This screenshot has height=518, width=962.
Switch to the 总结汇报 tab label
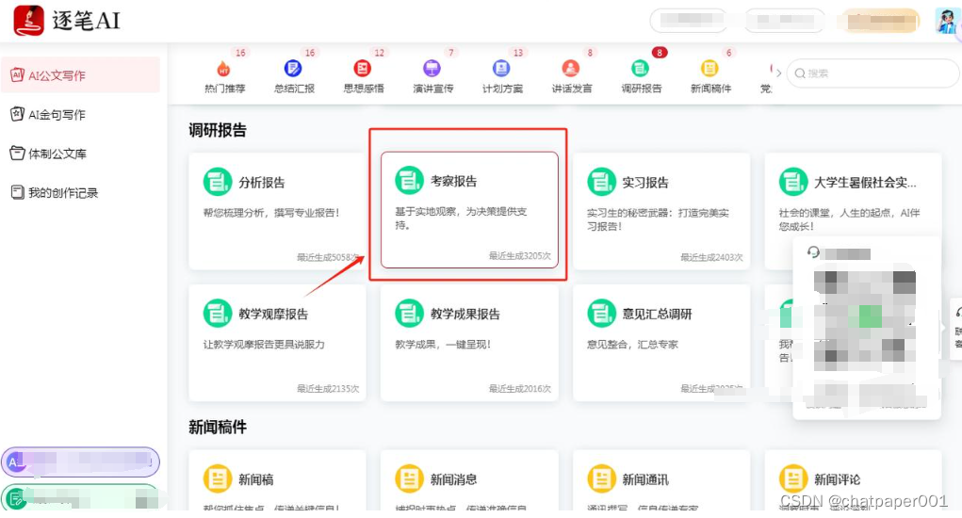click(294, 89)
